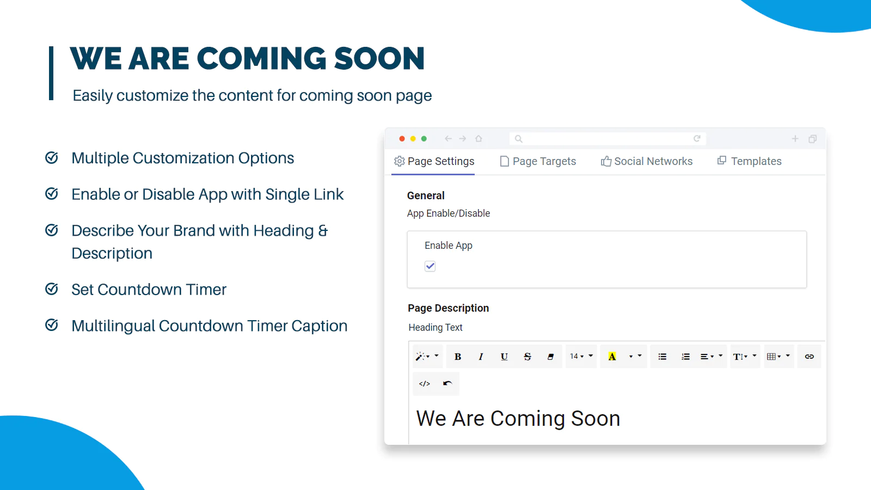Image resolution: width=871 pixels, height=490 pixels.
Task: Open the insert table dropdown
Action: pyautogui.click(x=778, y=357)
